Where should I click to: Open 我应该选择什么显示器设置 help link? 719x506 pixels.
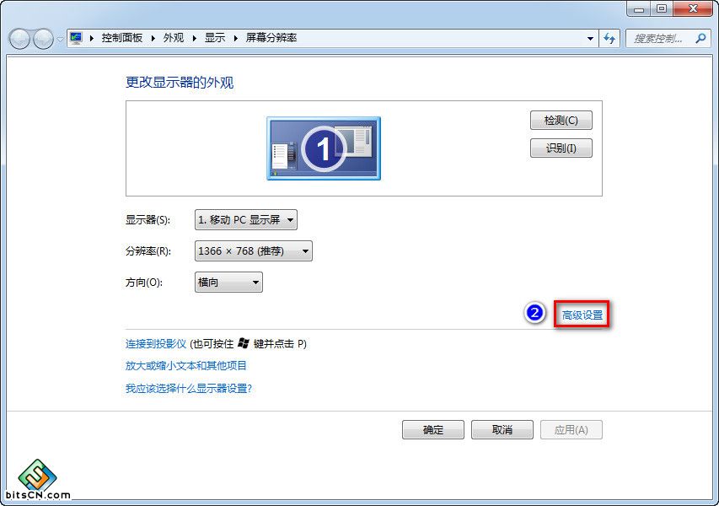click(189, 388)
